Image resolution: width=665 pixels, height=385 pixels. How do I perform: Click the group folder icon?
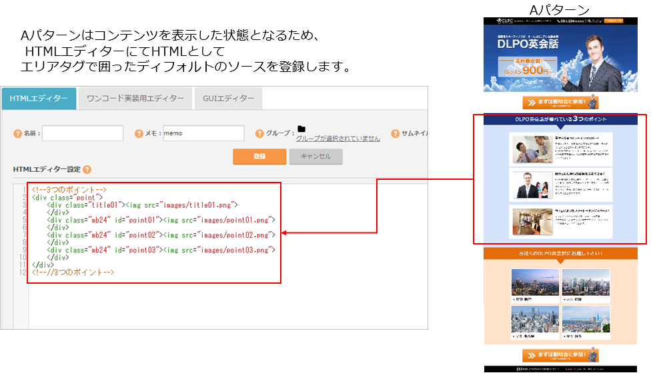(301, 129)
